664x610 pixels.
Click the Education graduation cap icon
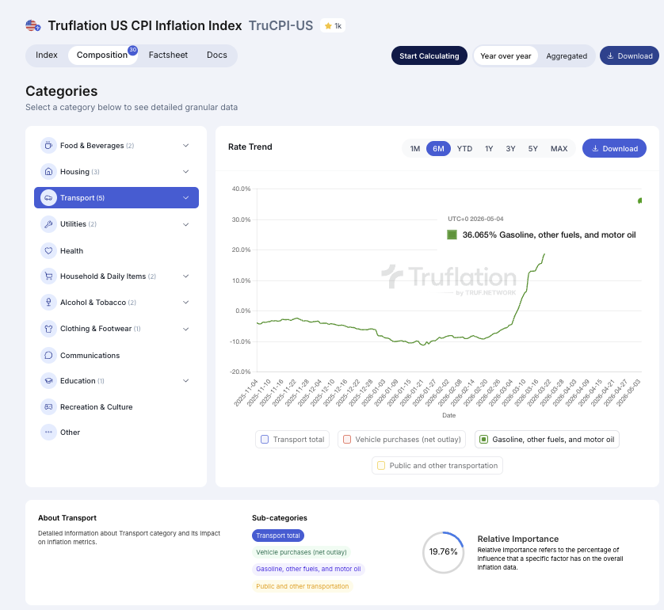[48, 381]
